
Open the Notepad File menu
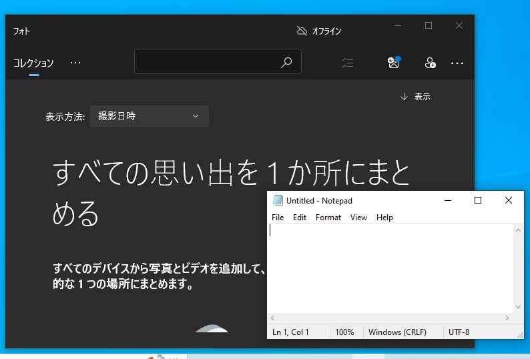278,218
